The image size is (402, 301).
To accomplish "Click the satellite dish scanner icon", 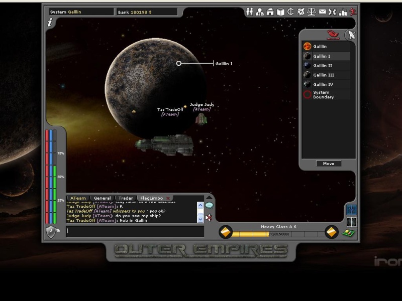I will [x=351, y=35].
